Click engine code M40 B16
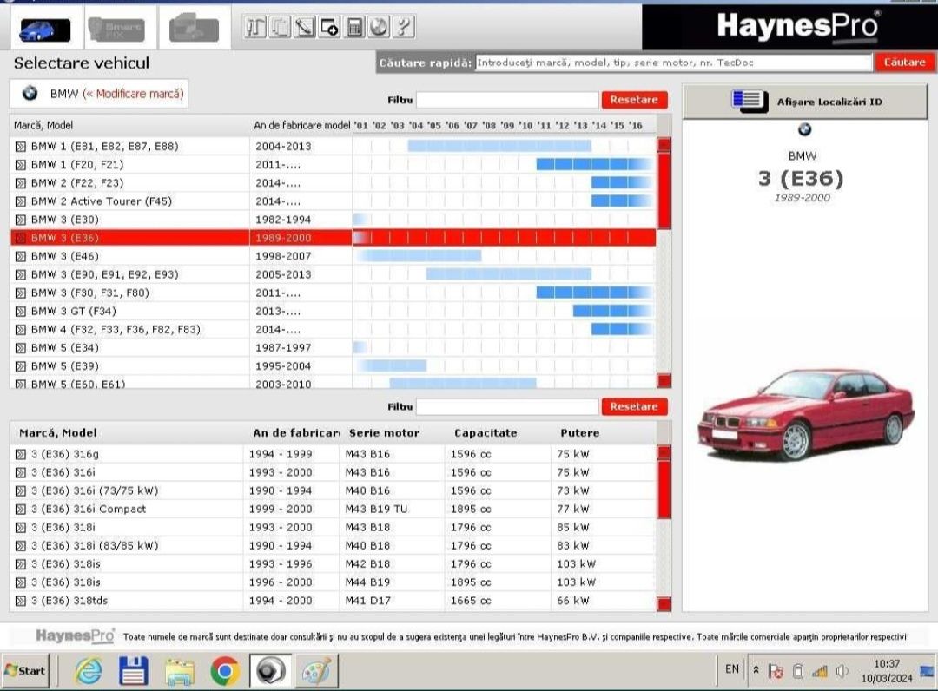Screen dimensions: 938x691 [367, 490]
